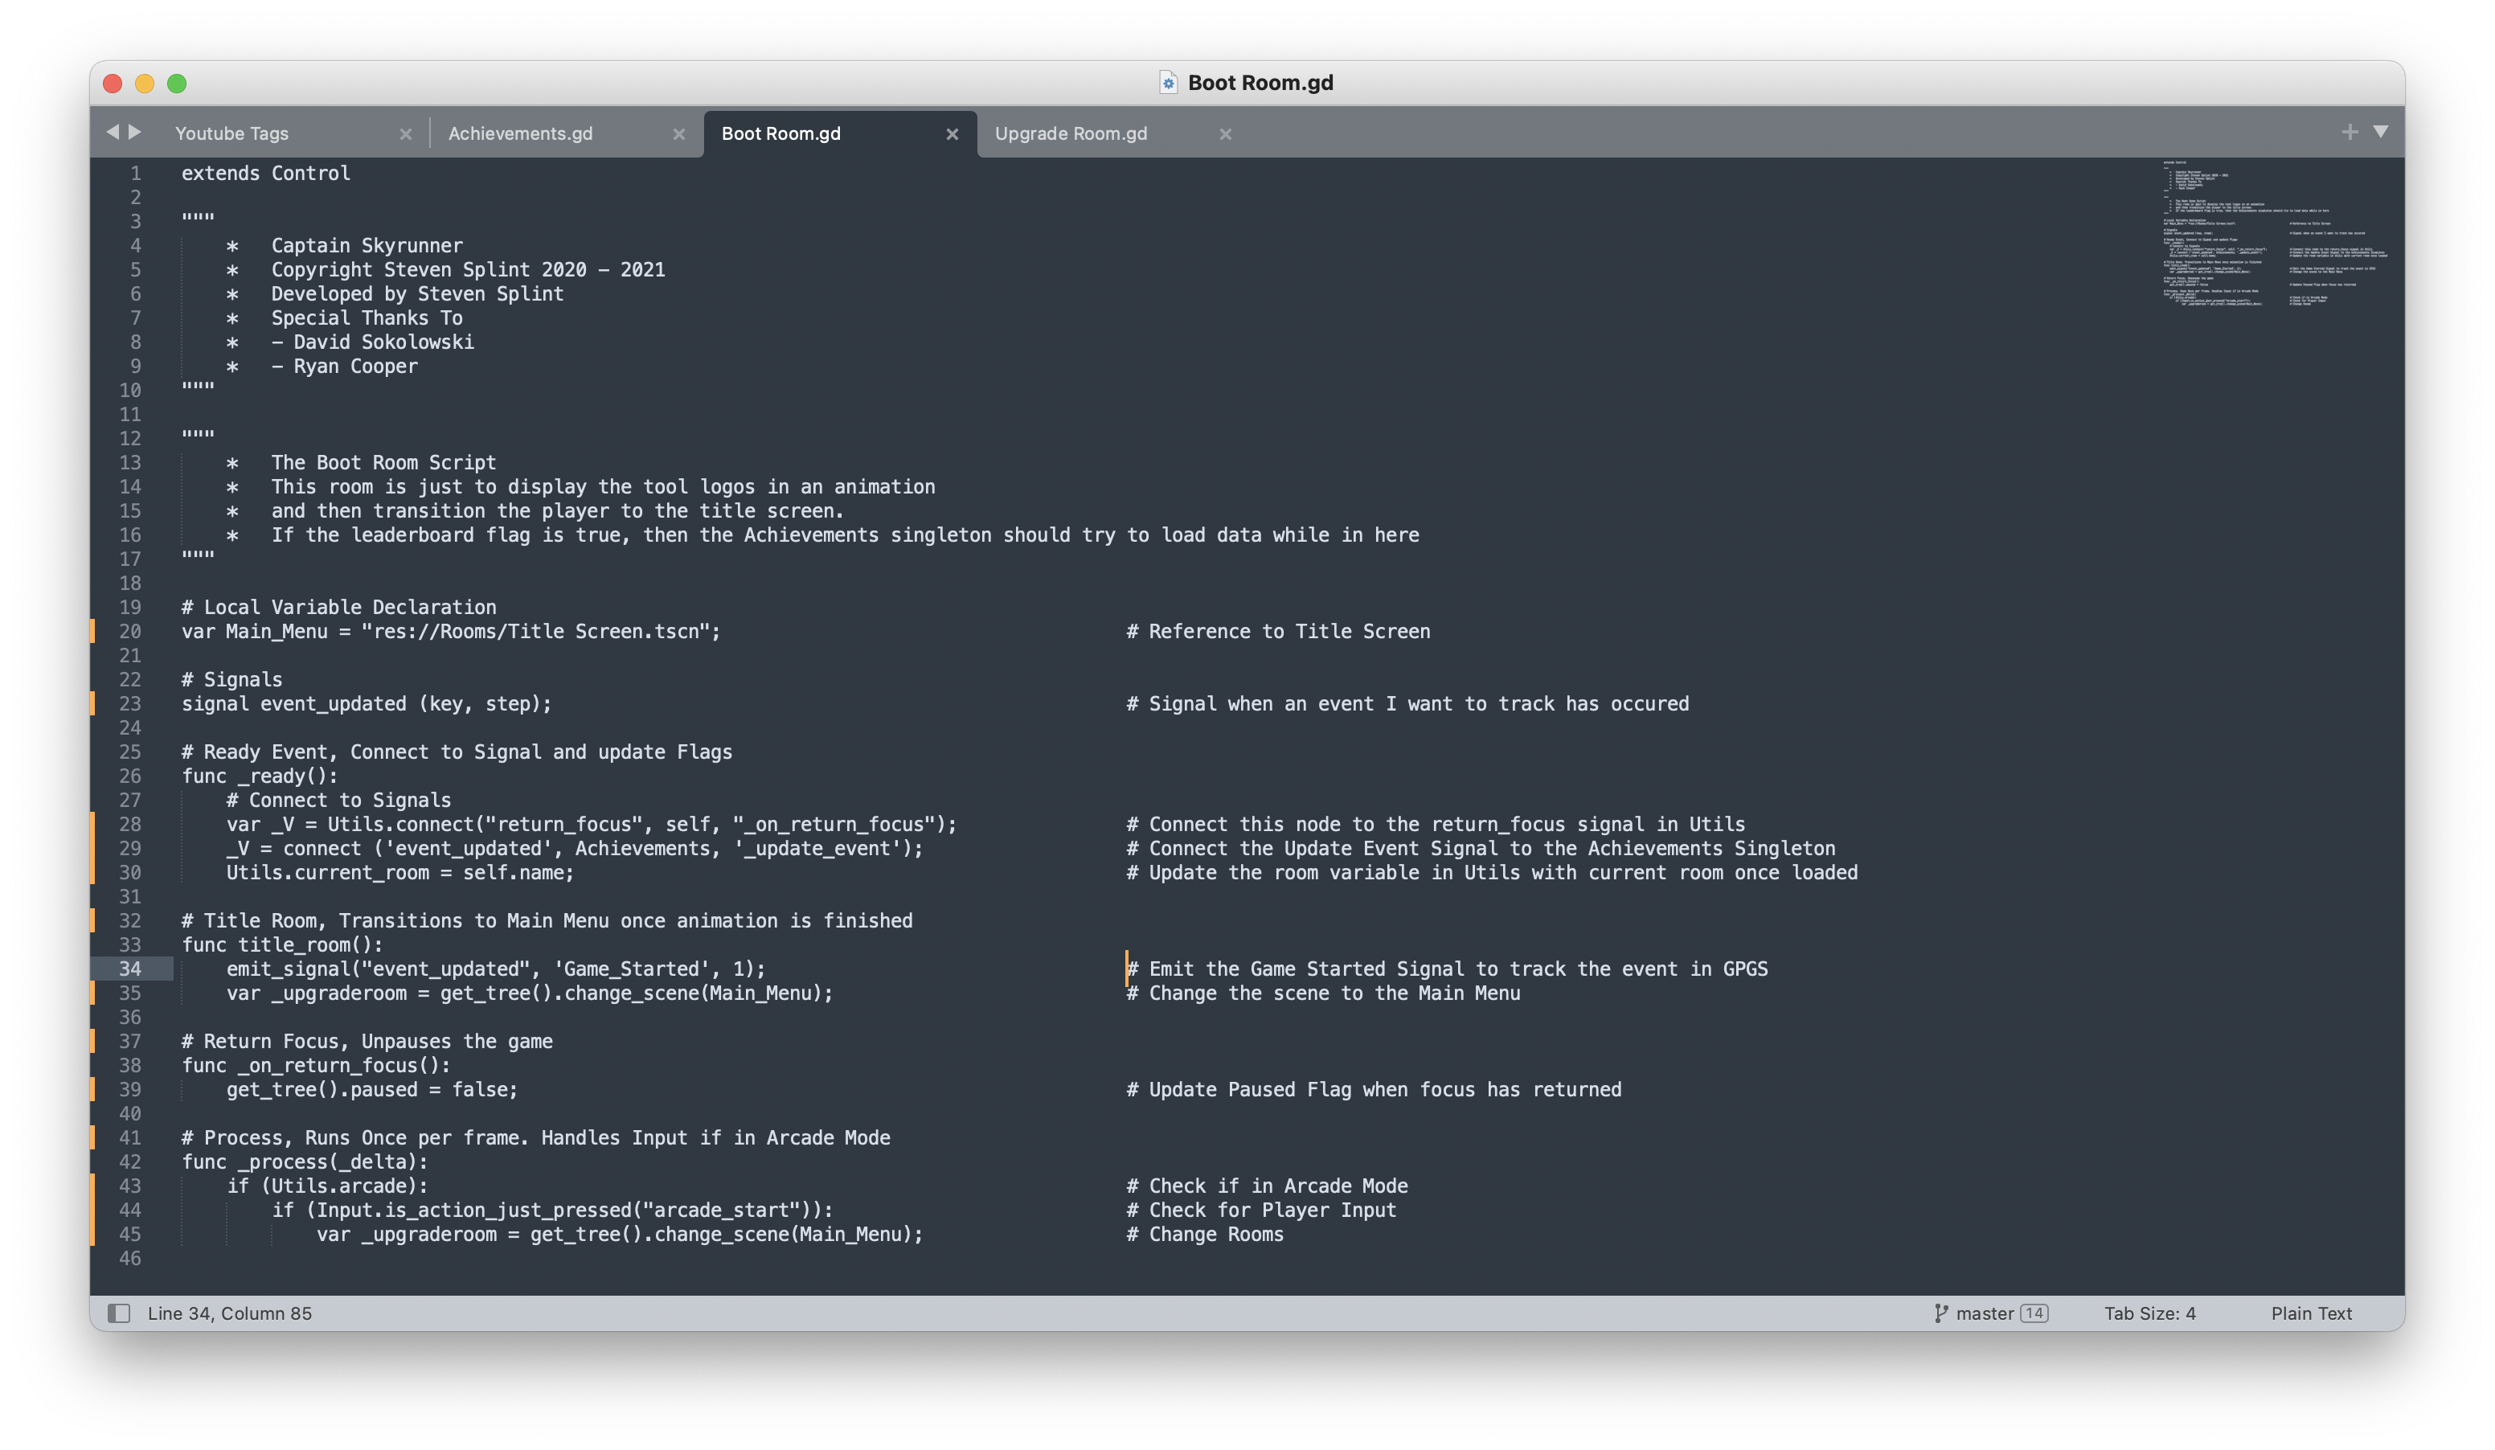Click 'signal event_updated (key, step);' text
Image resolution: width=2495 pixels, height=1450 pixels.
pyautogui.click(x=367, y=704)
